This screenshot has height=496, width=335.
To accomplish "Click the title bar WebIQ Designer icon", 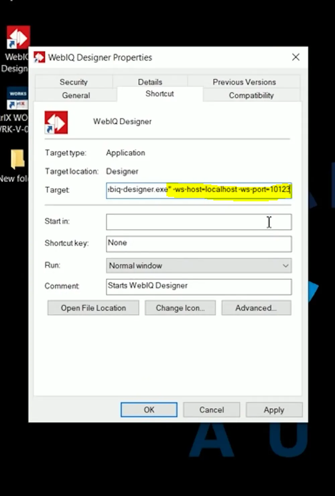I will (40, 57).
